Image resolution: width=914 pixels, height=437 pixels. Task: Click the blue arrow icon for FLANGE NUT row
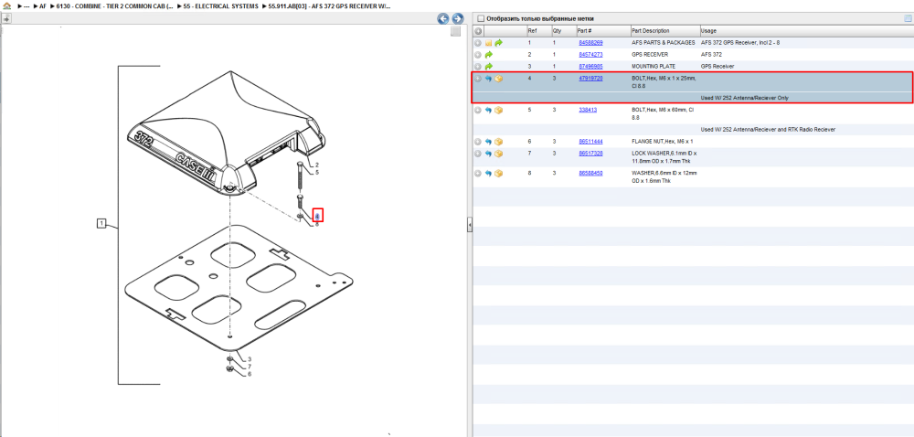tap(488, 142)
